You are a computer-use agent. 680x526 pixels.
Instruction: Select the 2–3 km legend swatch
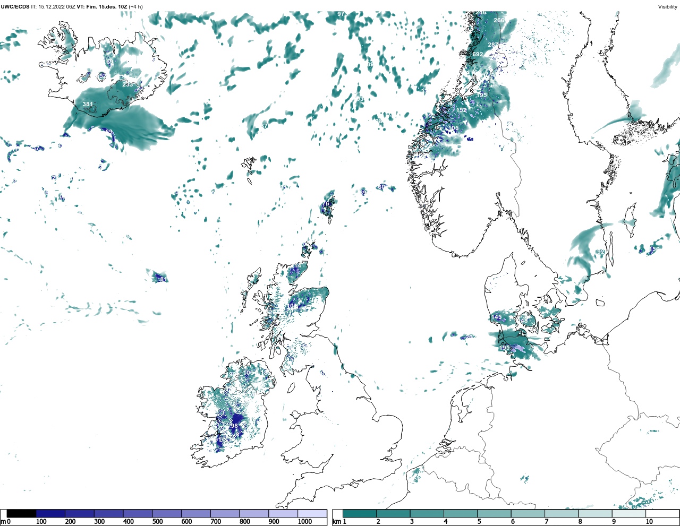click(x=393, y=513)
